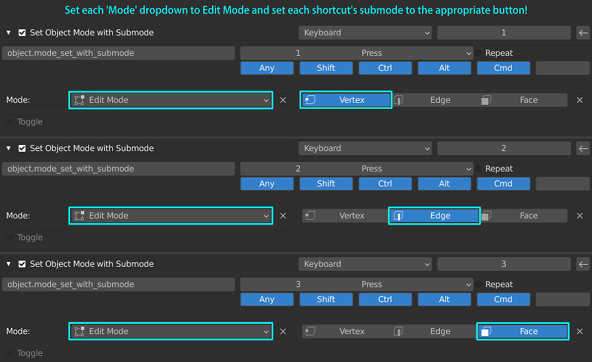
Task: Open the second Keyboard type dropdown
Action: 365,148
